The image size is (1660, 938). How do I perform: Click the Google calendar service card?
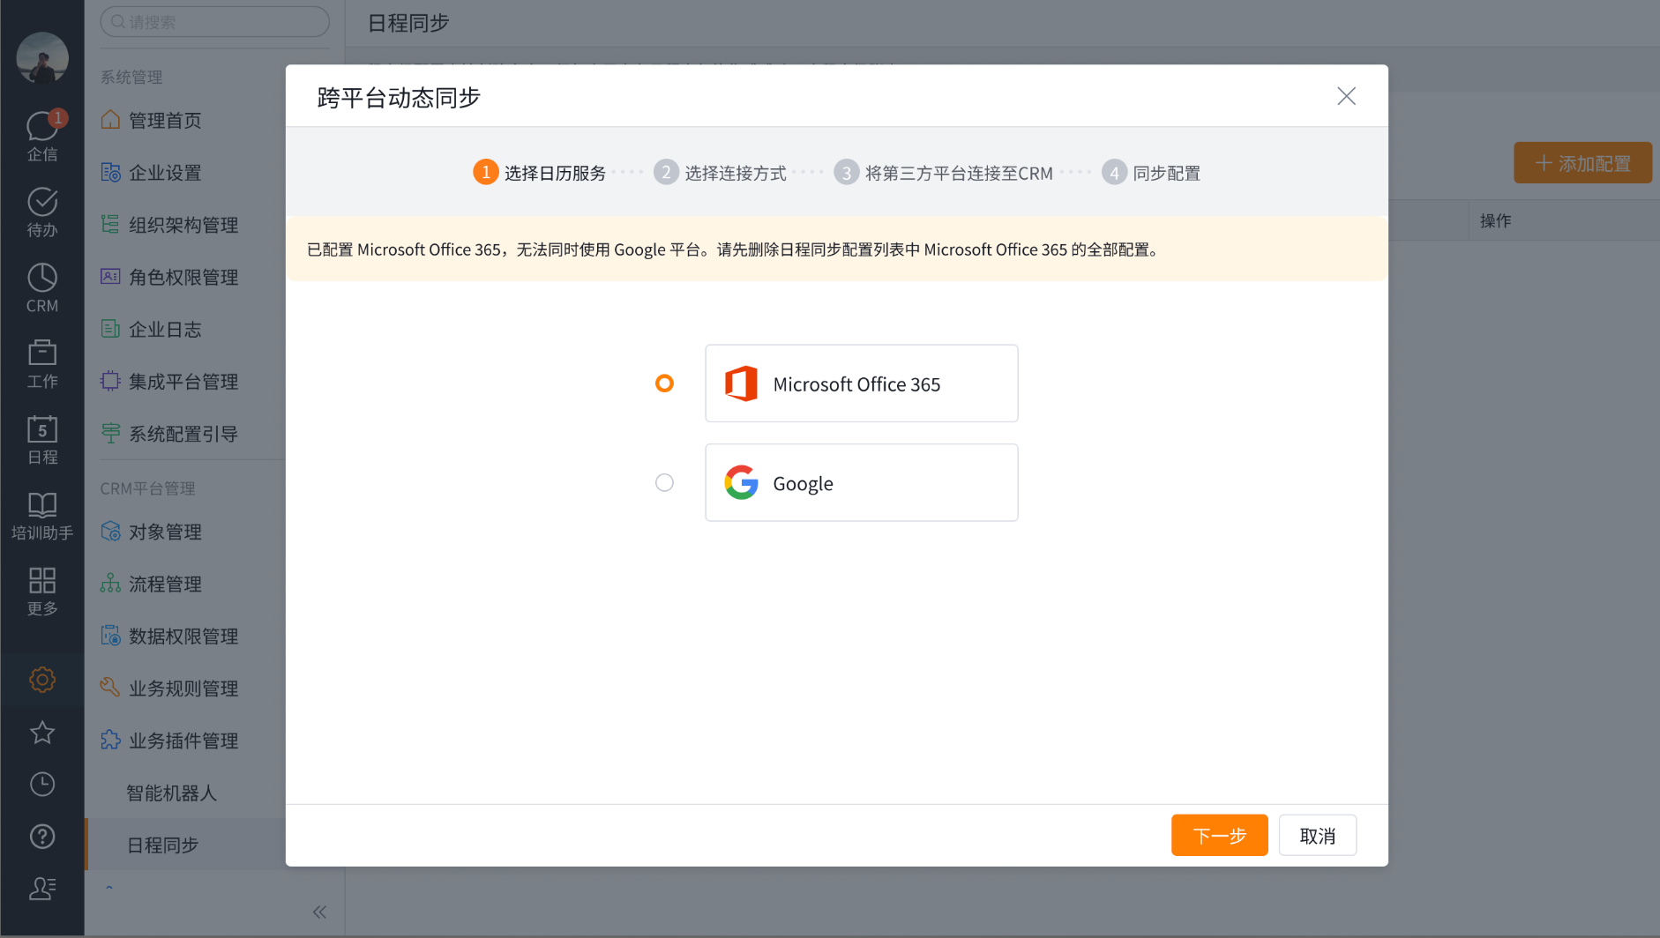(861, 482)
